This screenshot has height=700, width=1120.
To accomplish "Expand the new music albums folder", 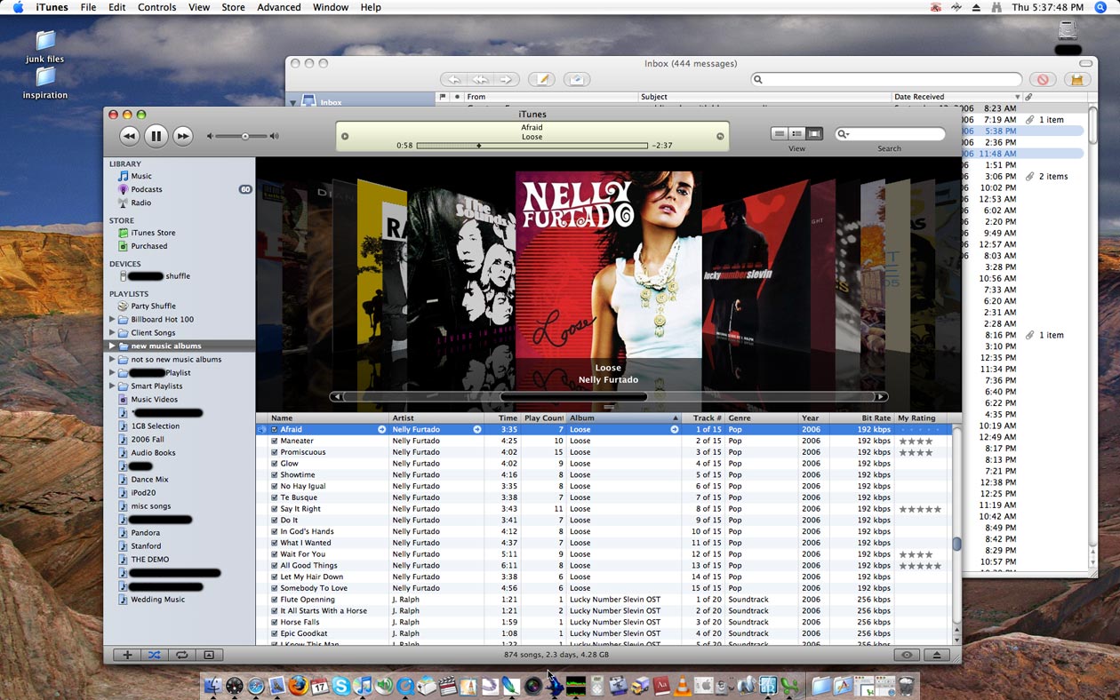I will (112, 346).
